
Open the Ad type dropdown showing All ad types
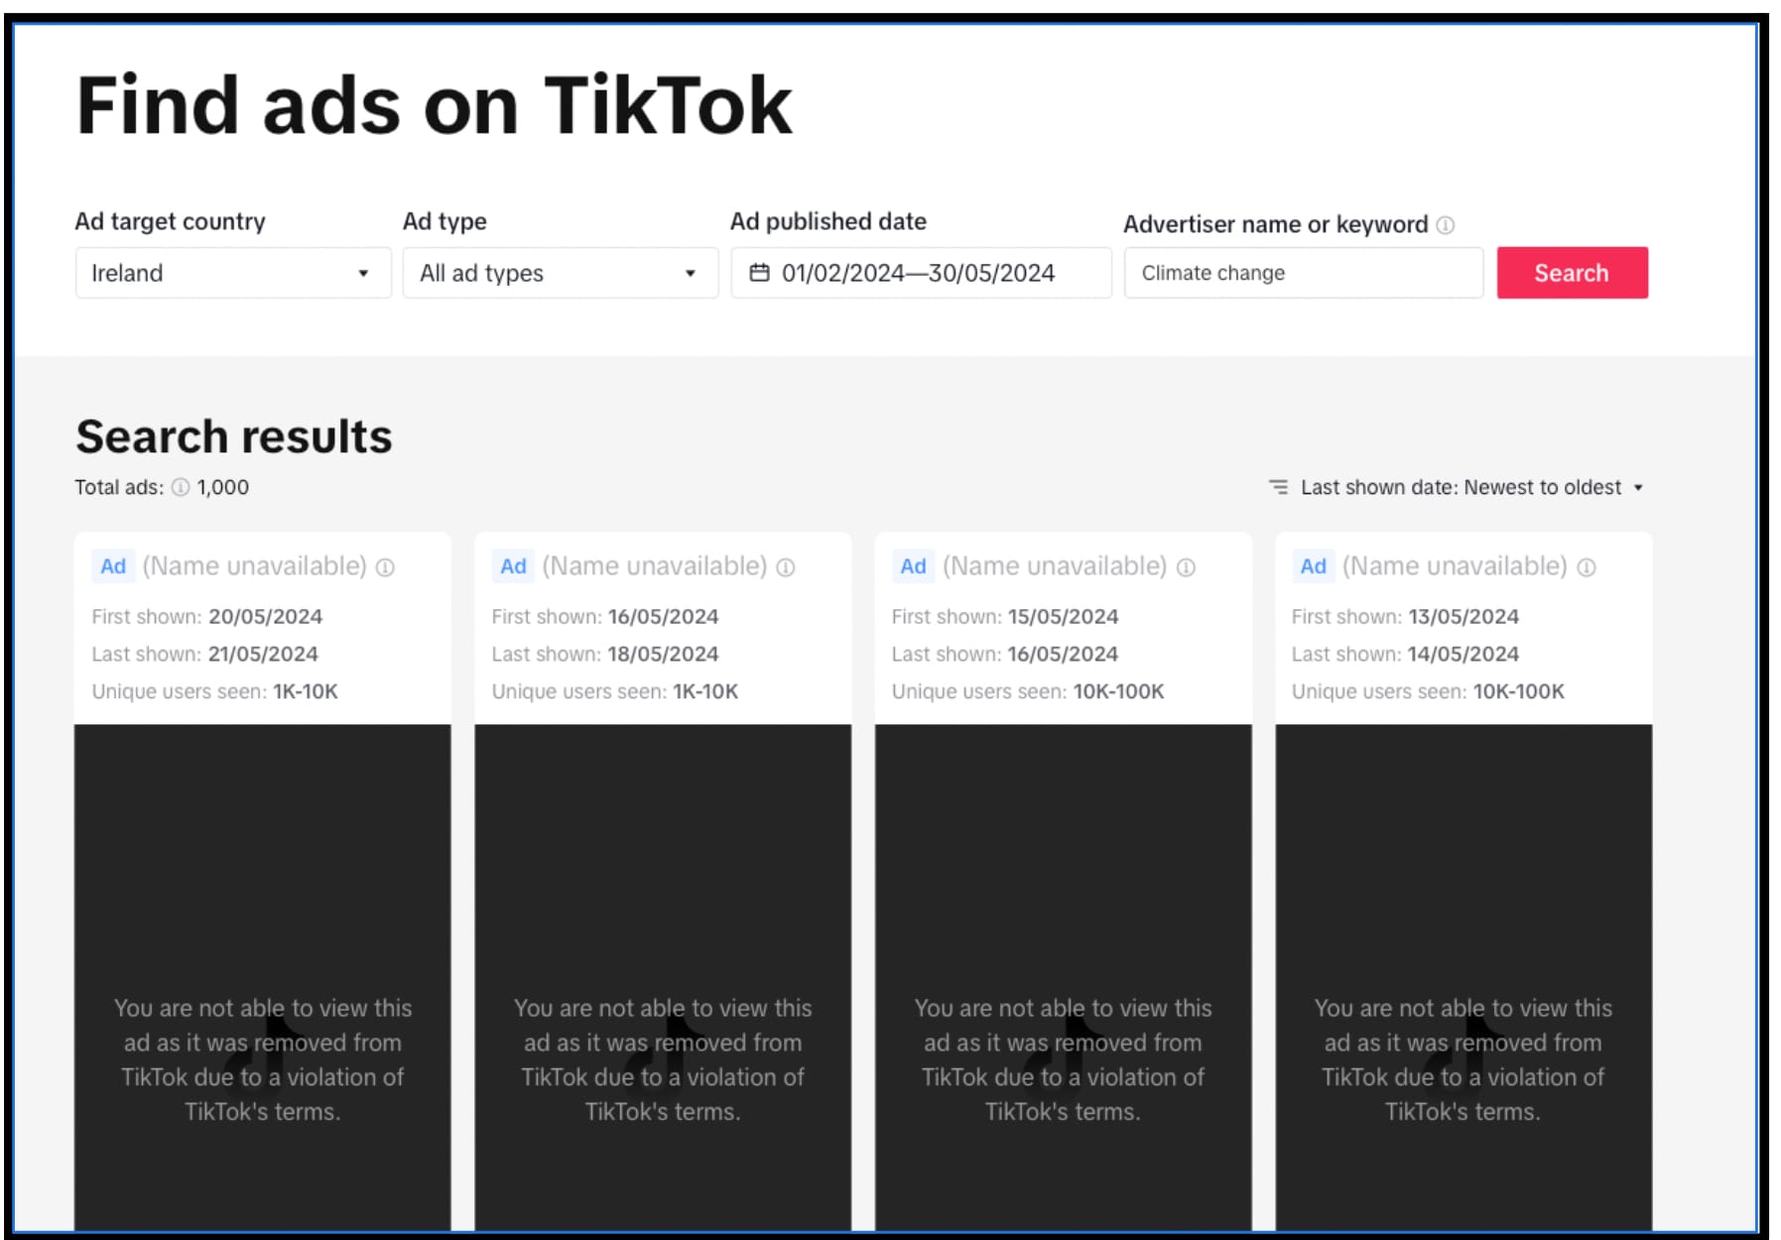click(x=561, y=273)
